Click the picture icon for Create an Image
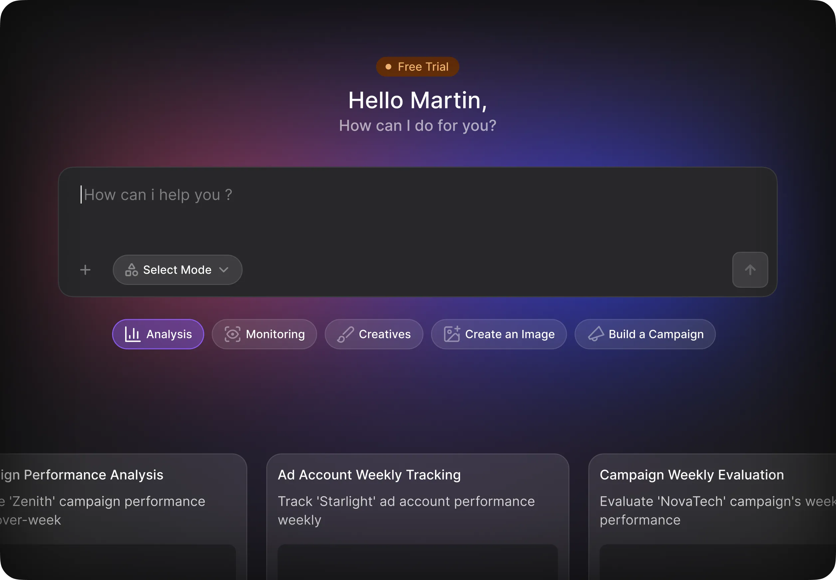The width and height of the screenshot is (836, 580). (x=452, y=334)
